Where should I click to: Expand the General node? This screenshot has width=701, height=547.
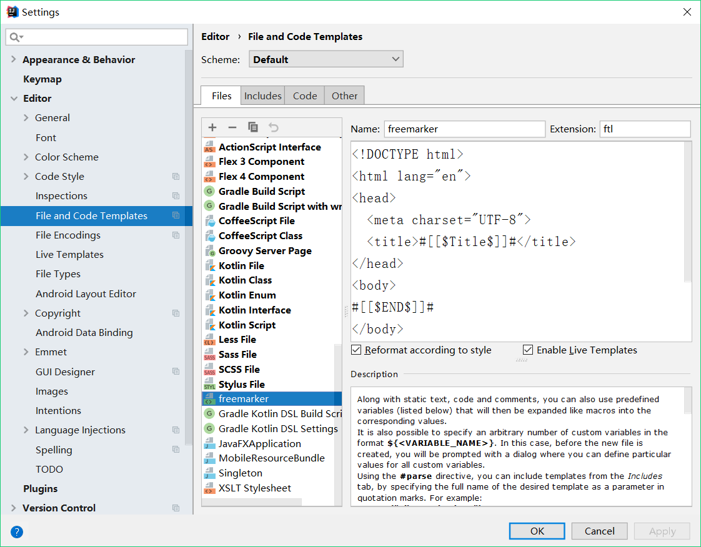(x=26, y=117)
